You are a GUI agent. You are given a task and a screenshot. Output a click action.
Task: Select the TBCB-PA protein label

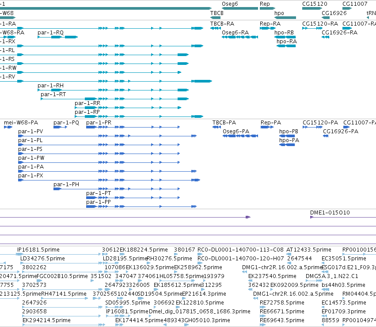pos(224,123)
